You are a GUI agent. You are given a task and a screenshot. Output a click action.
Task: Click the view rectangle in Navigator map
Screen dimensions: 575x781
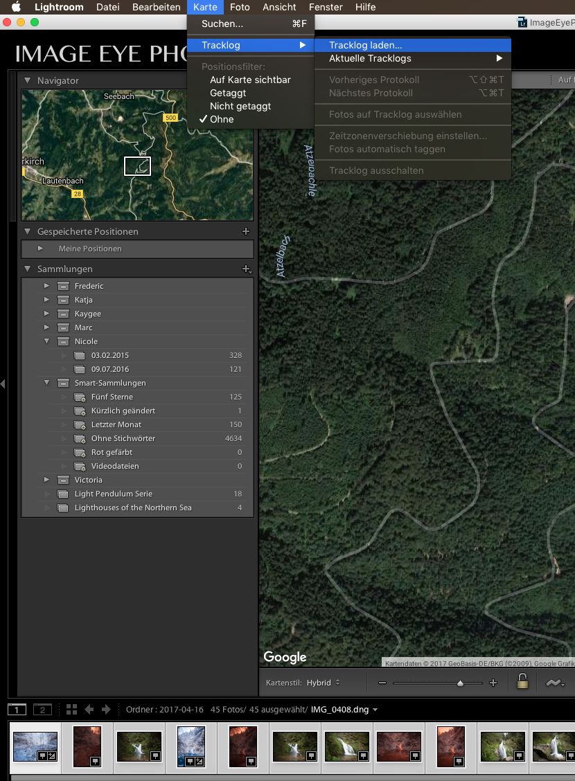tap(138, 166)
